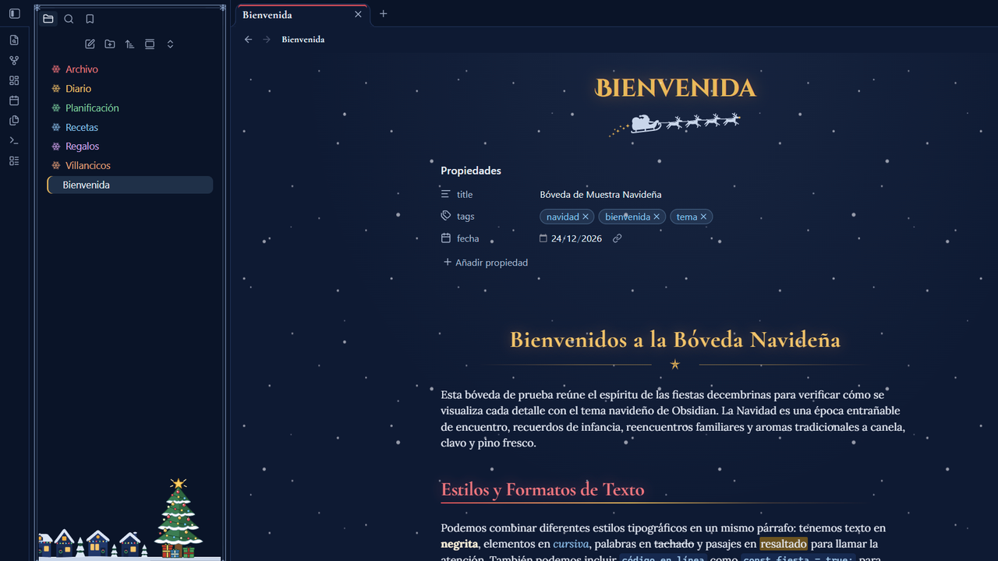Collapse the left sidebar with the panel toggle
This screenshot has width=998, height=561.
pyautogui.click(x=14, y=14)
